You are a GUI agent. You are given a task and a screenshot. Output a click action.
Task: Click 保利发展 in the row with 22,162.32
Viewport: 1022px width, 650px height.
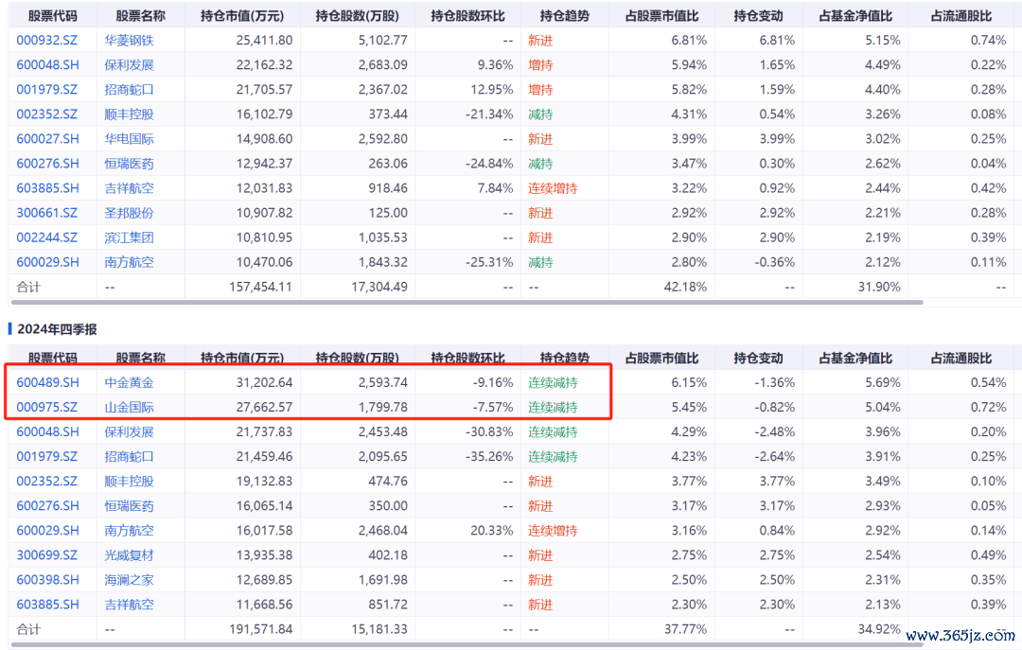(129, 65)
